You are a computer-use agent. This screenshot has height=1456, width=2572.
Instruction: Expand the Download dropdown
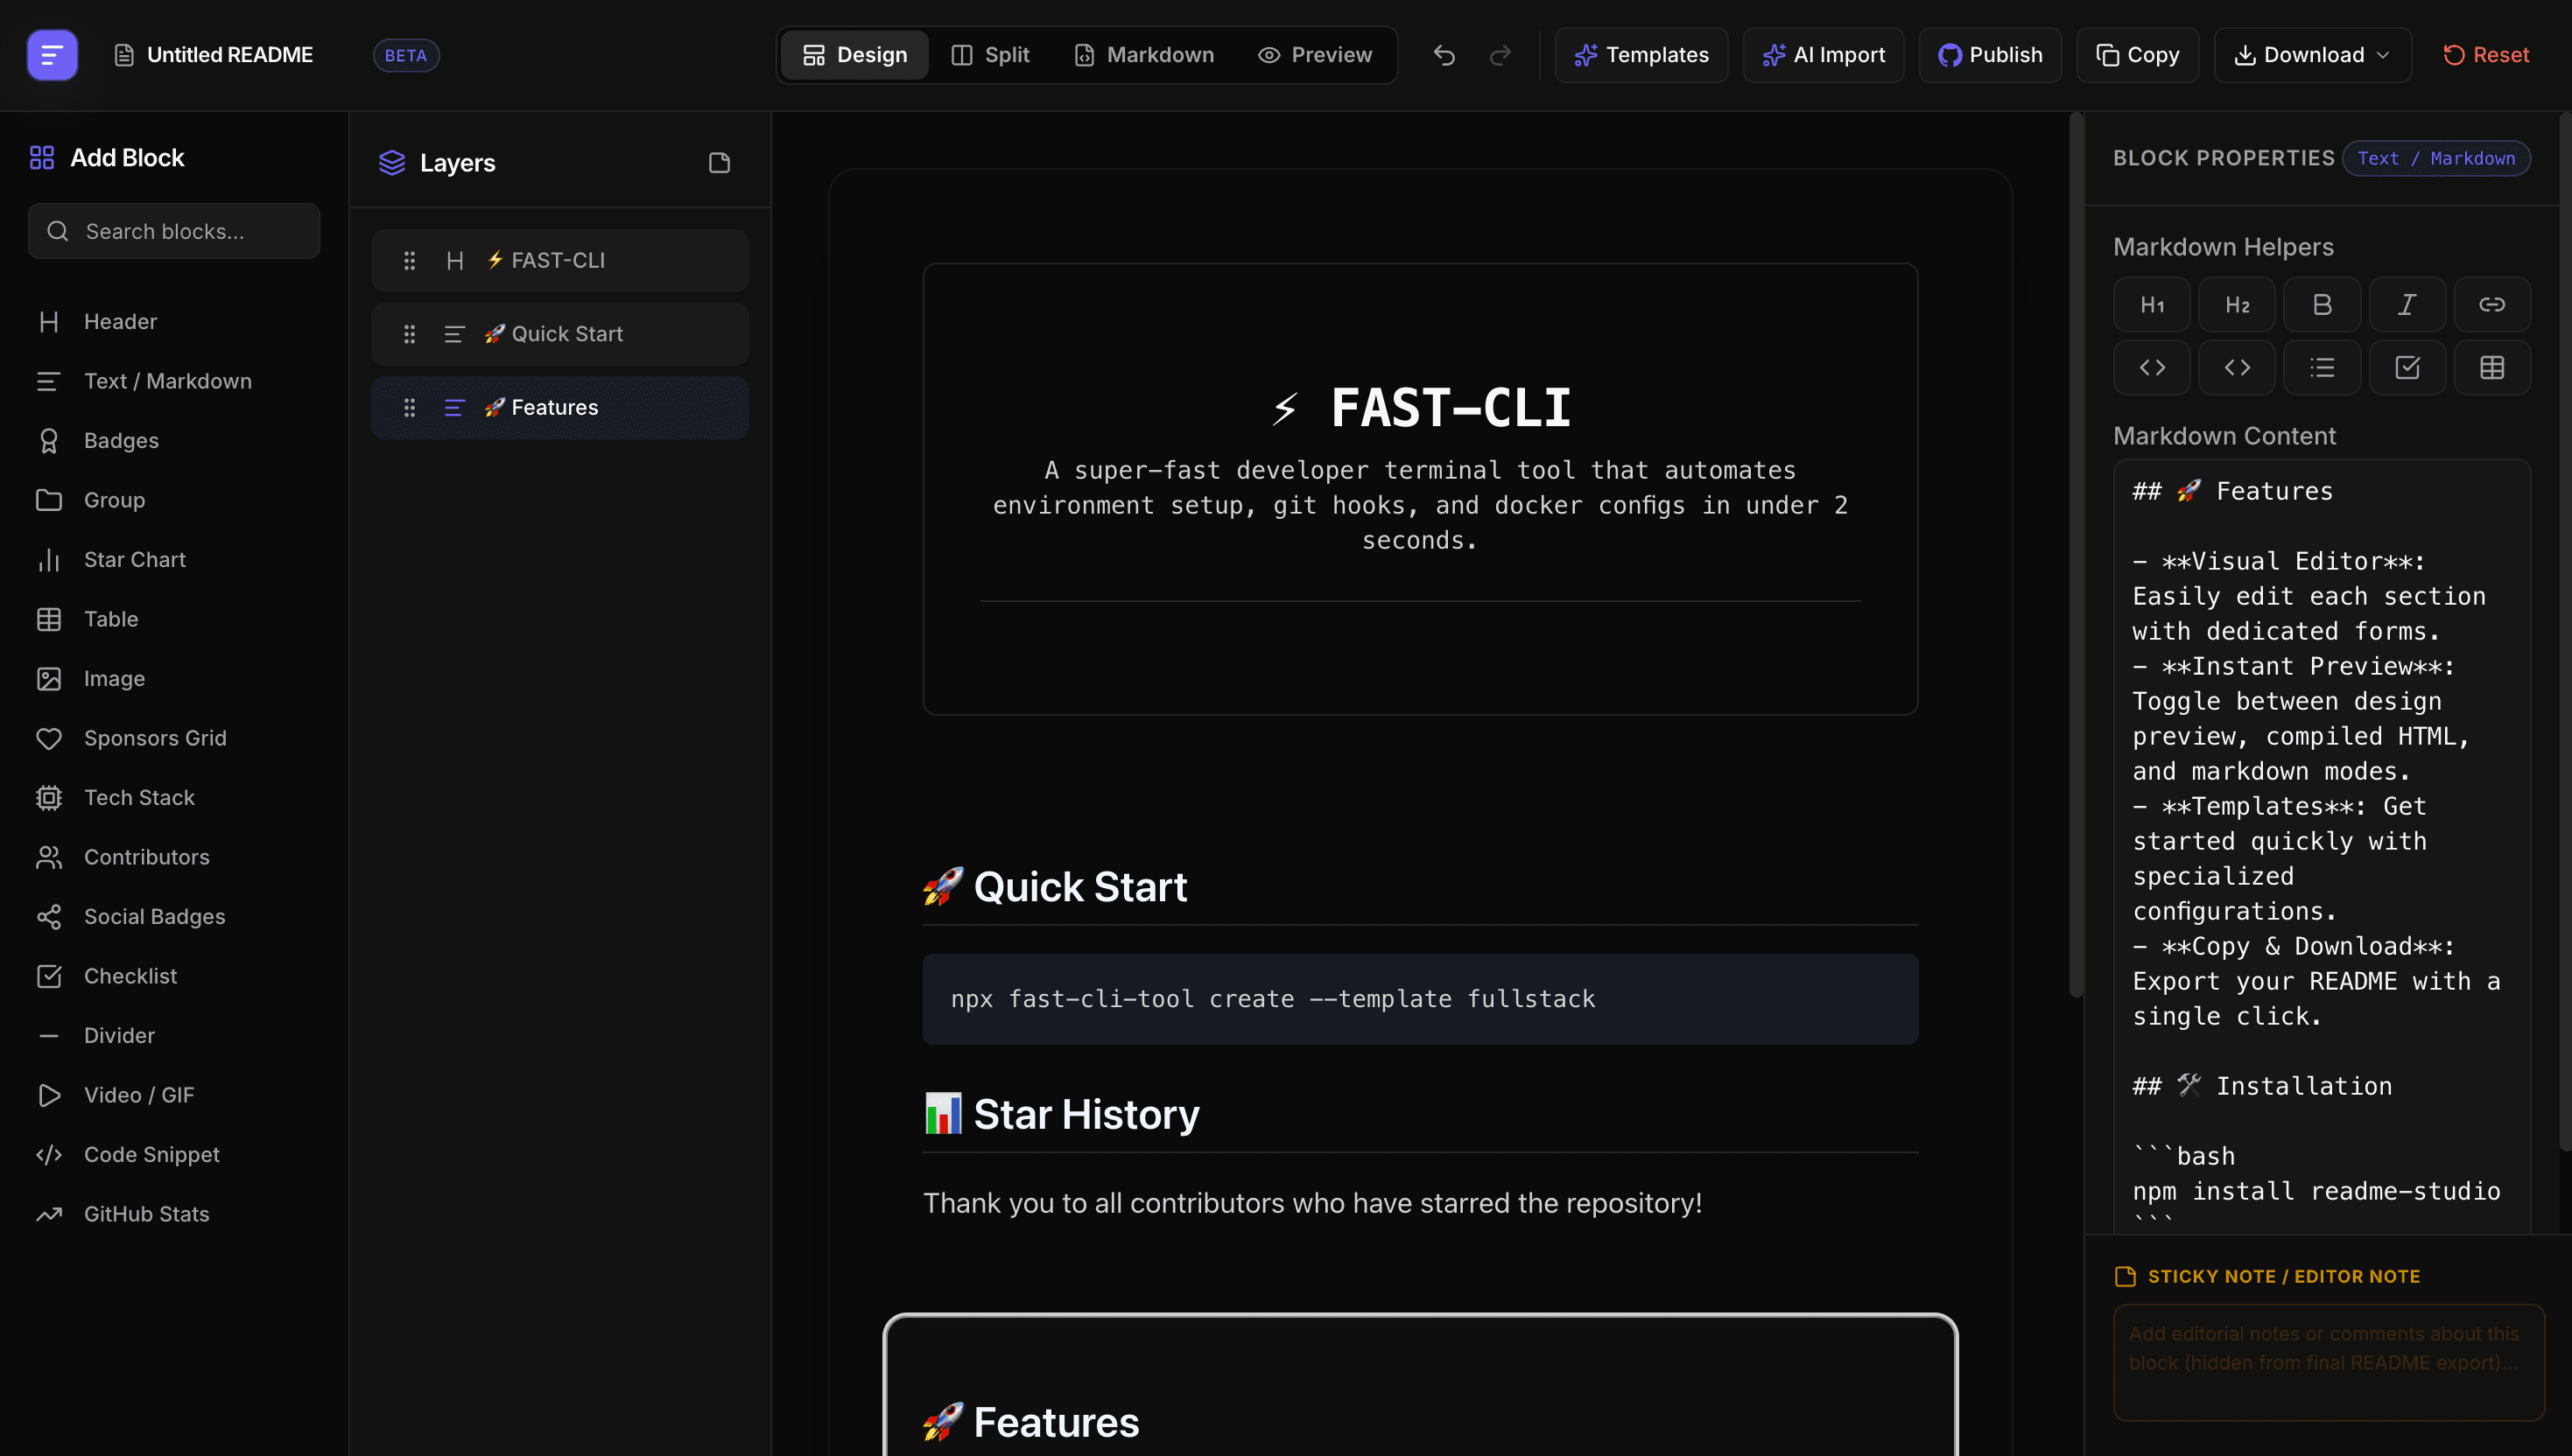[2312, 55]
